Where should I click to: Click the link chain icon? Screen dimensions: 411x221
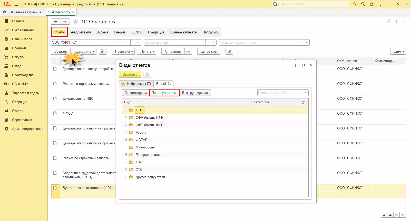(388, 22)
